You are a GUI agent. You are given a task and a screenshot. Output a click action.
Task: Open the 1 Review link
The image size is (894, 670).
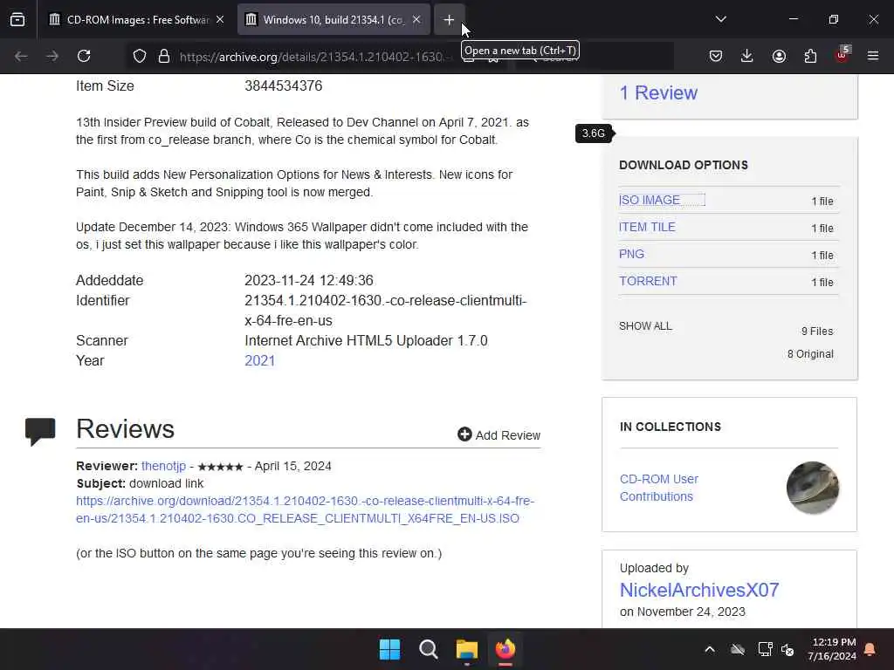[658, 92]
